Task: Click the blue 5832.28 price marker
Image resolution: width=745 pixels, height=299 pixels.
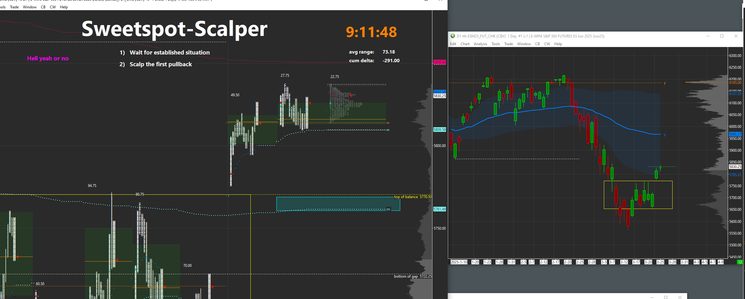Action: click(x=440, y=92)
